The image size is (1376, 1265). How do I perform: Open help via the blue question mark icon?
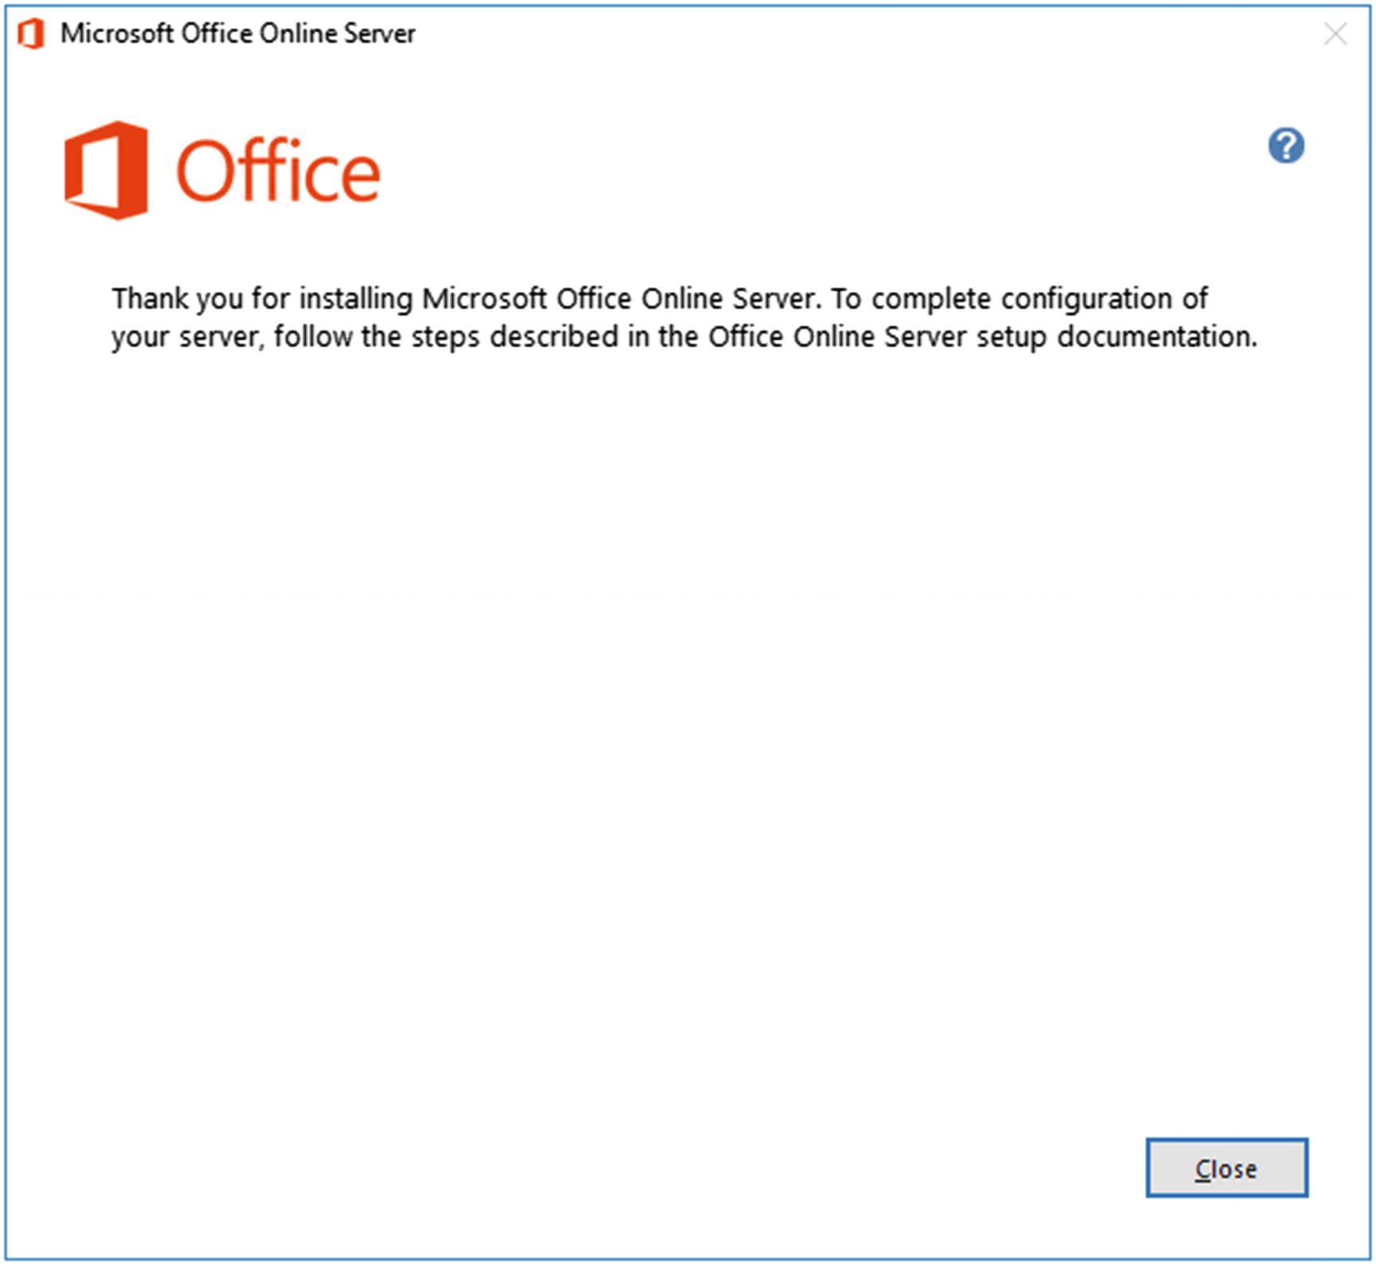pyautogui.click(x=1286, y=146)
